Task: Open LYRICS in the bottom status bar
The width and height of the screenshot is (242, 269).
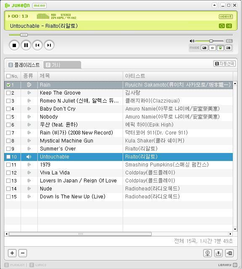Action: [38, 265]
